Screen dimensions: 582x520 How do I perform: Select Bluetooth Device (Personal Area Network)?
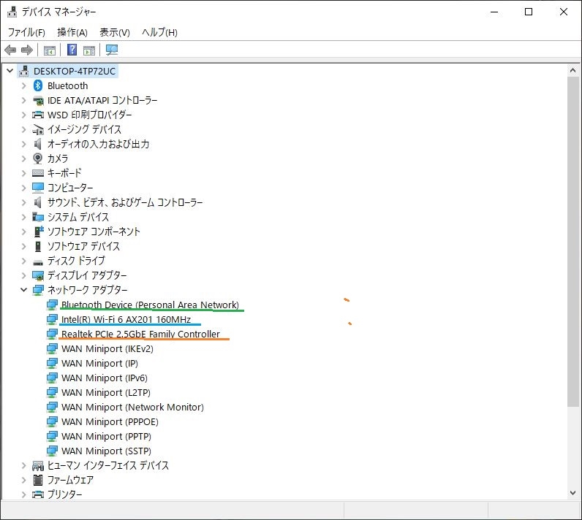[x=150, y=305]
